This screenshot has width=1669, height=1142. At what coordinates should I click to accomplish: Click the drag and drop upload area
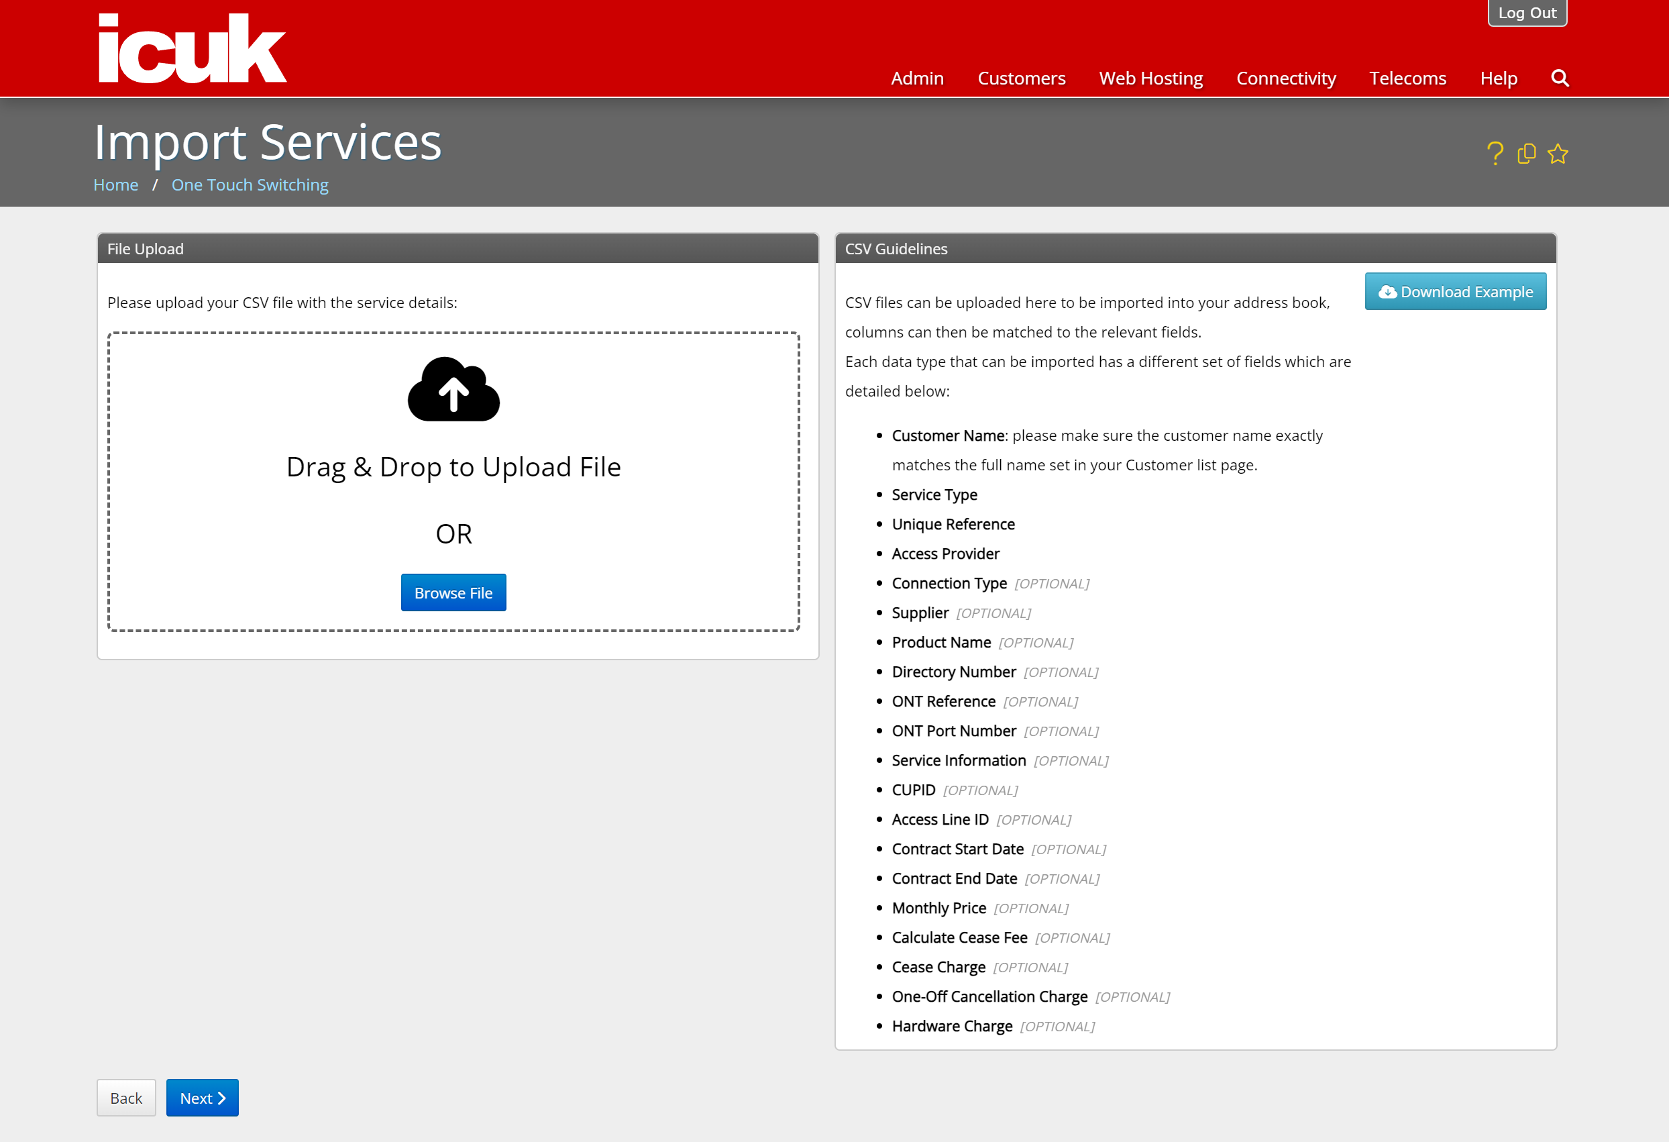pos(453,482)
